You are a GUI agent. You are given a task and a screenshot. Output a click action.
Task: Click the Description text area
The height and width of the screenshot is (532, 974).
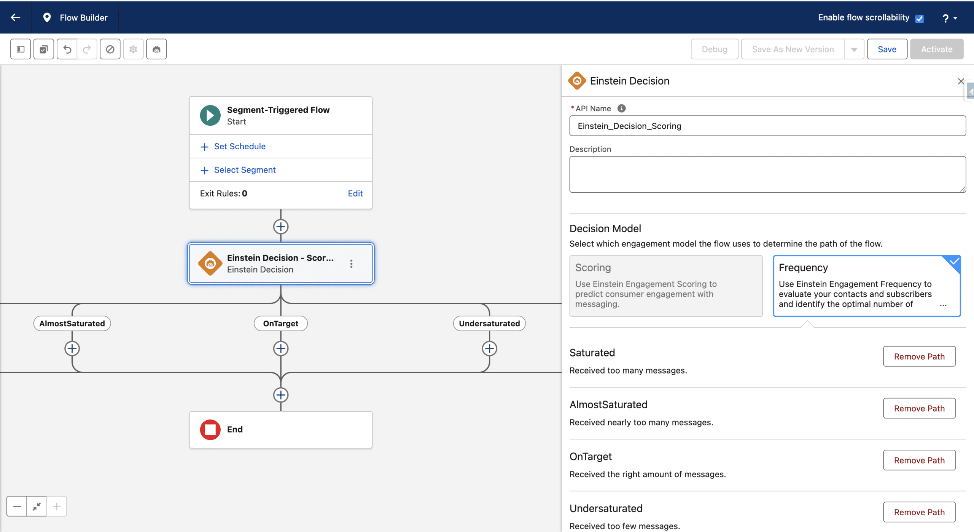point(767,174)
